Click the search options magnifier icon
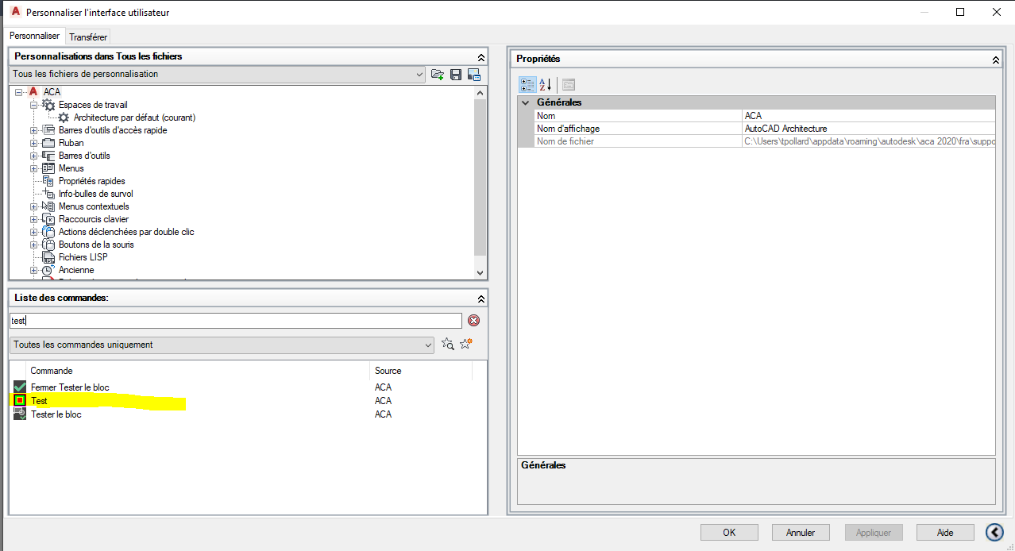 pos(447,344)
